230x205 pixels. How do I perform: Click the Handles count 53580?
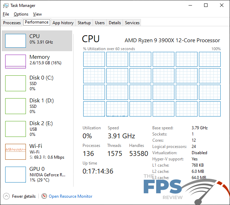tap(138, 153)
